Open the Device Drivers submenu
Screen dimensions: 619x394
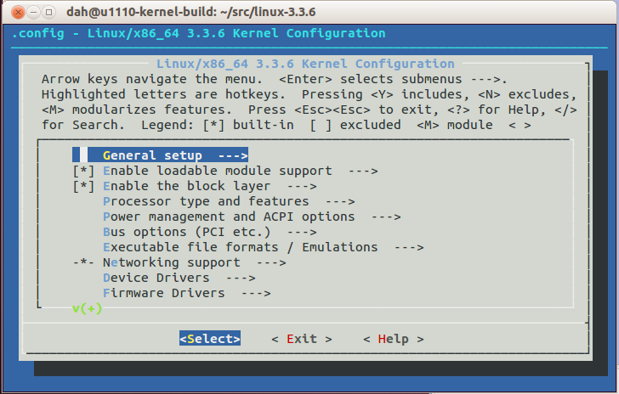156,278
